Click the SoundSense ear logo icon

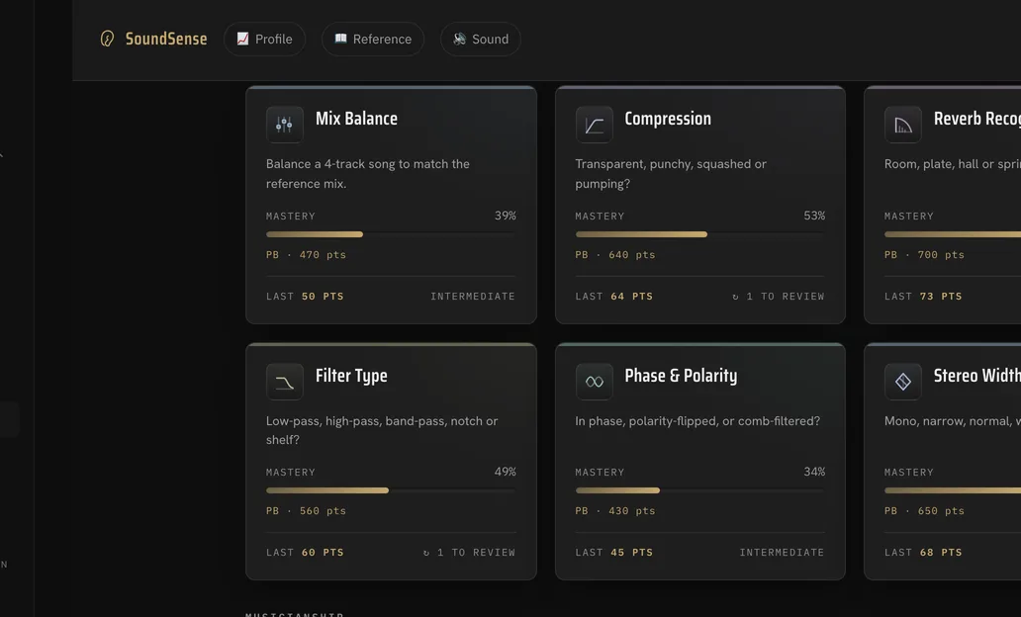pyautogui.click(x=108, y=39)
